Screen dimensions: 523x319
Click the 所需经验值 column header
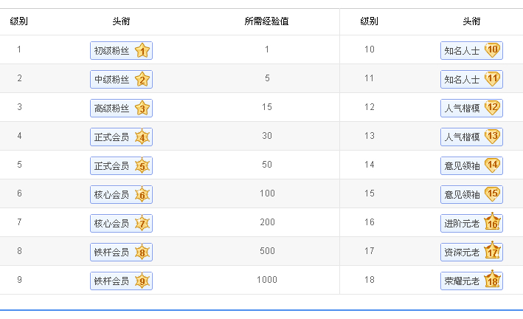point(266,21)
